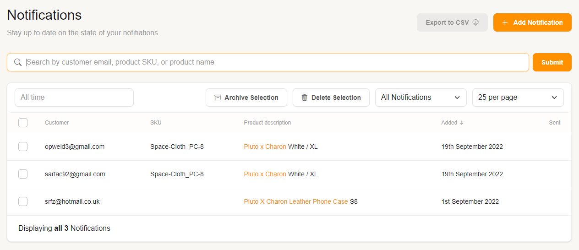
Task: Open first row's Pluto x Charon link
Action: pos(265,147)
